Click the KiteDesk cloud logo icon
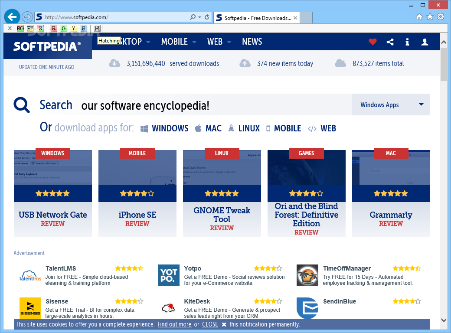This screenshot has width=451, height=333. (169, 308)
